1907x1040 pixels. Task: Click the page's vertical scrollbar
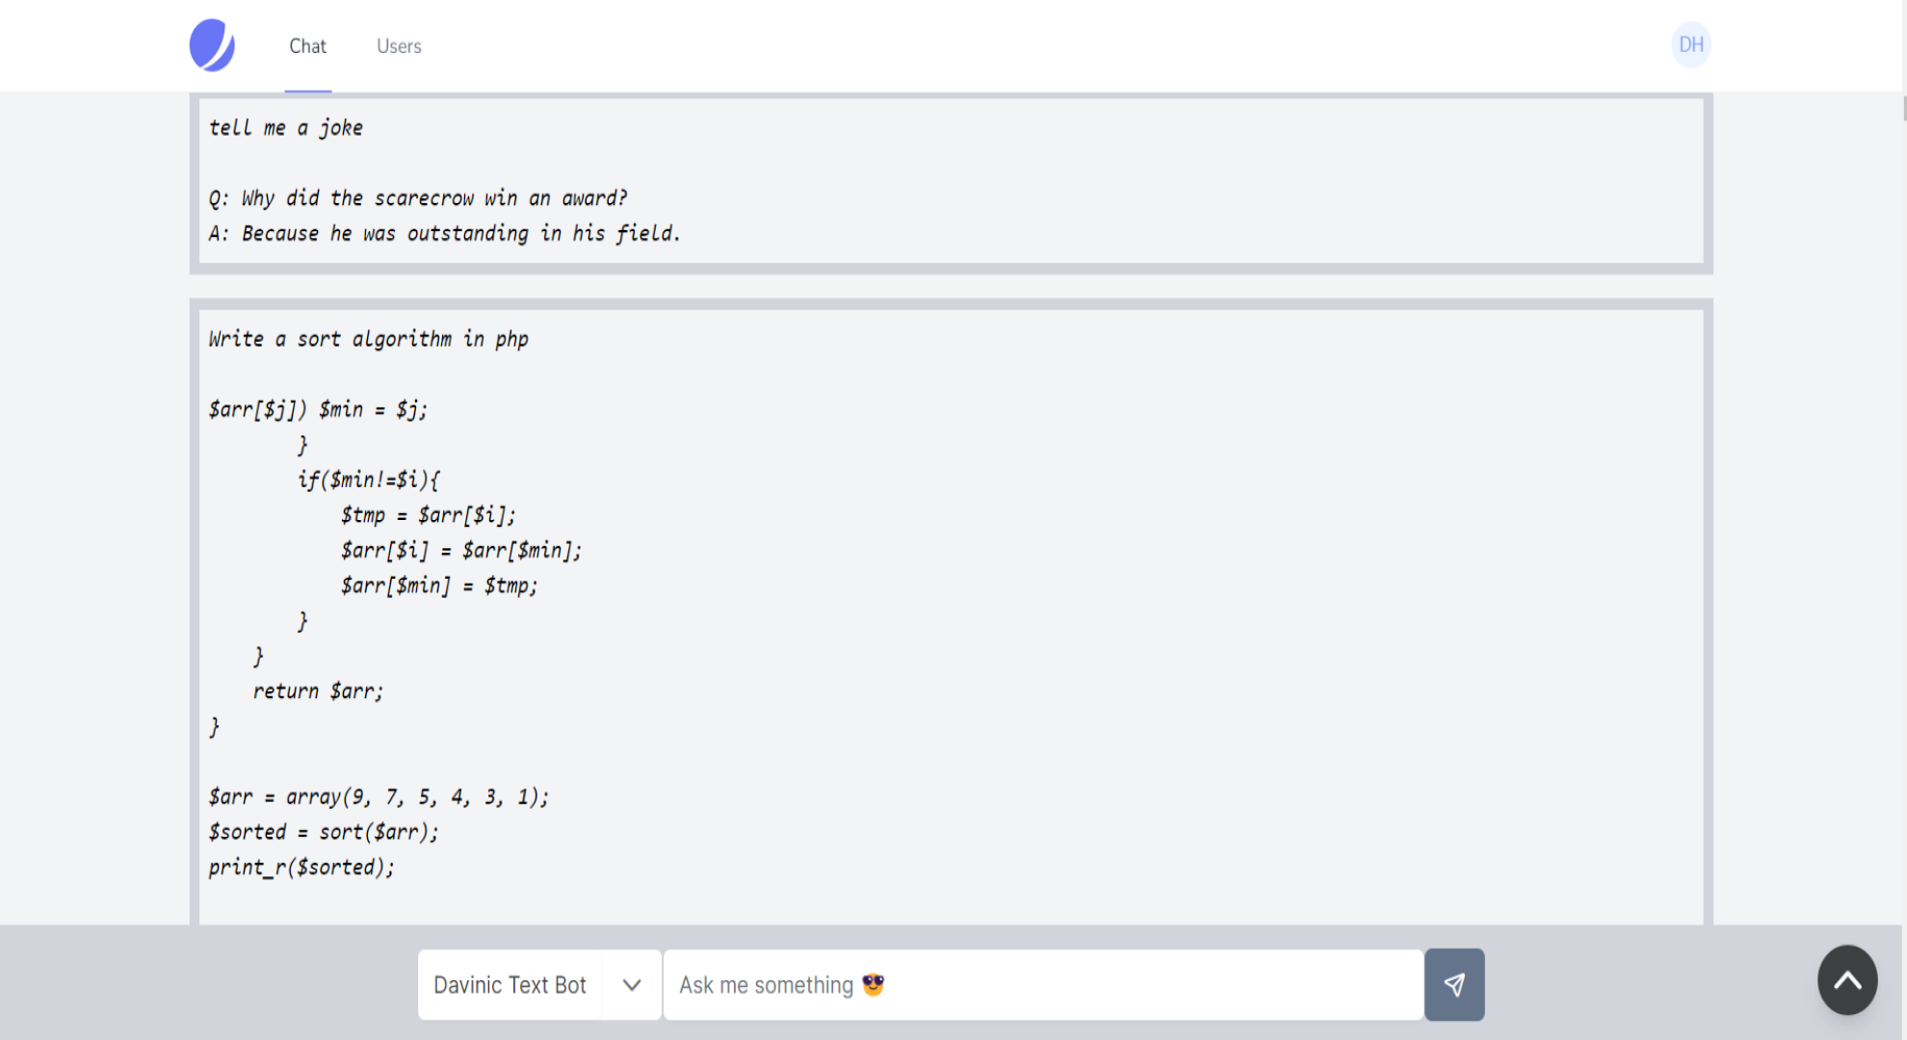pos(1904,106)
